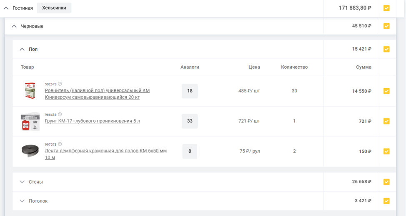Show 18 analogs for floor leveler

(190, 91)
